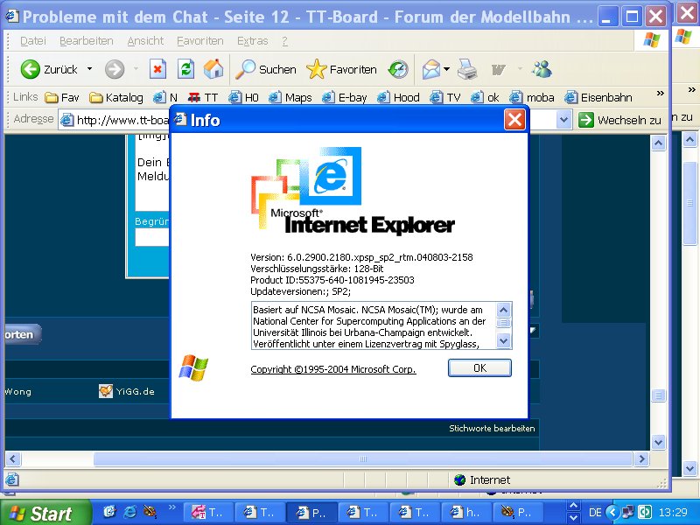
Task: Open the N link in Links bar
Action: point(165,97)
